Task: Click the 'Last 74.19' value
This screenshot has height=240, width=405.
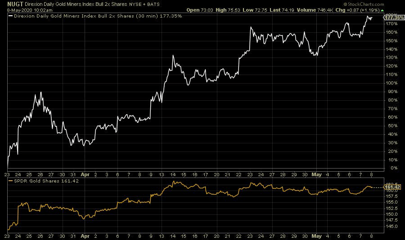Action: tap(282, 10)
